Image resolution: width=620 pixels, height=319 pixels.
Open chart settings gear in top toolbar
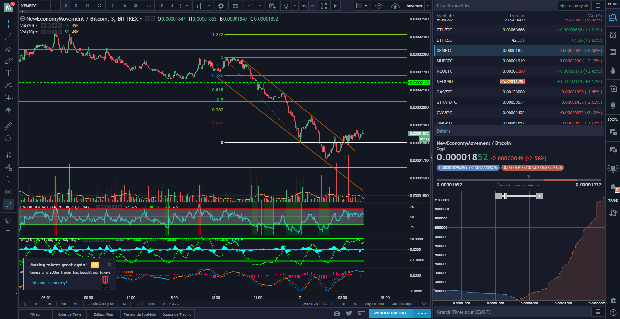(x=221, y=6)
